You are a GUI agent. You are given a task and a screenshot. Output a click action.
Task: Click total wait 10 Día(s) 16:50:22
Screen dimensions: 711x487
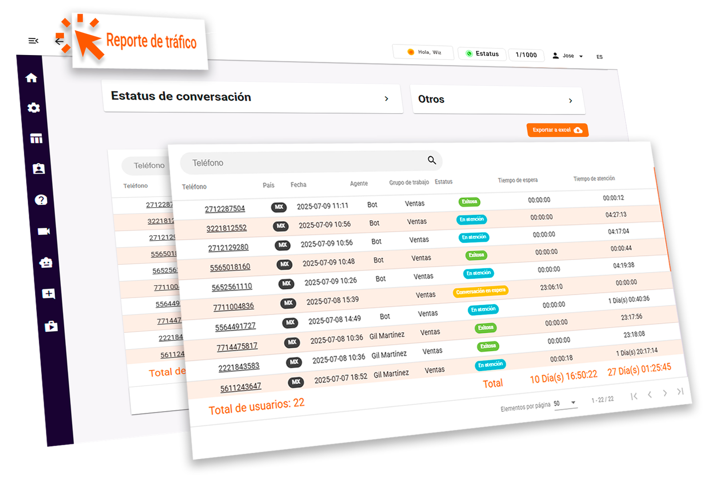[x=563, y=377]
